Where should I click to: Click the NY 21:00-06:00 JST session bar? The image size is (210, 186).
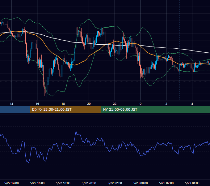click(155, 109)
